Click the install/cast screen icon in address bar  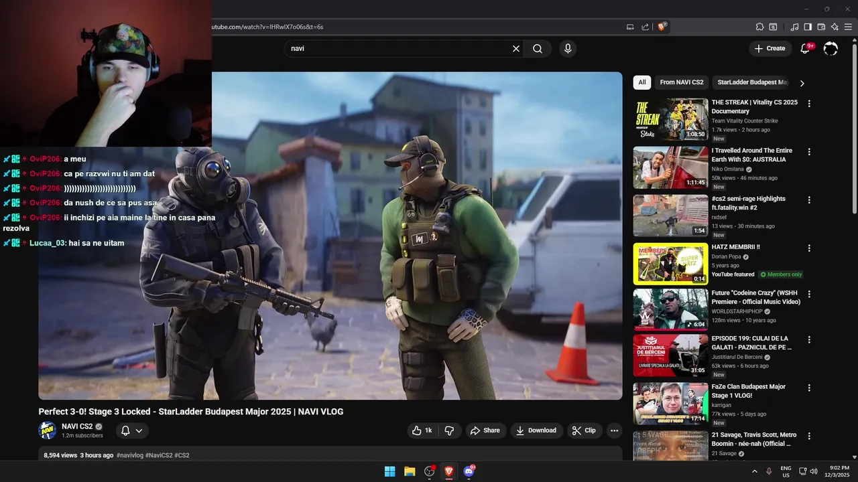[x=630, y=27]
